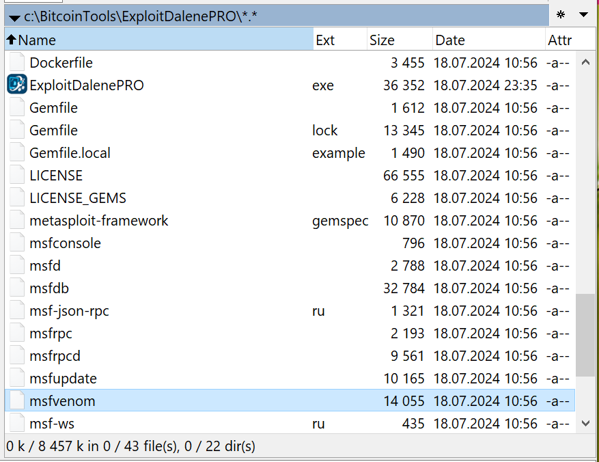
Task: Click the gemspec extension cell
Action: [340, 221]
